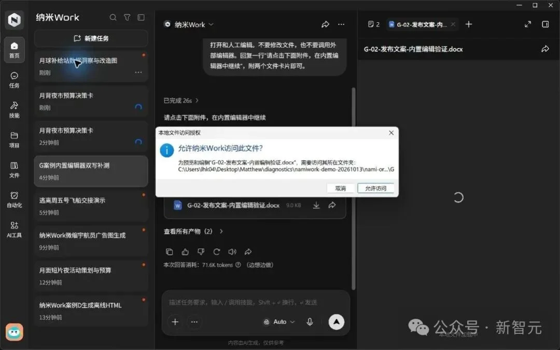The width and height of the screenshot is (560, 350).
Task: Click the 纳米Work logo at top left
Action: click(15, 19)
